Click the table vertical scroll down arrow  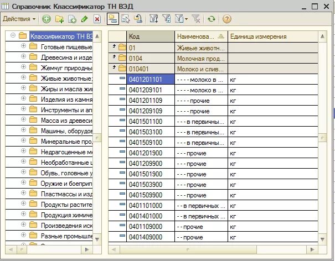point(322,239)
